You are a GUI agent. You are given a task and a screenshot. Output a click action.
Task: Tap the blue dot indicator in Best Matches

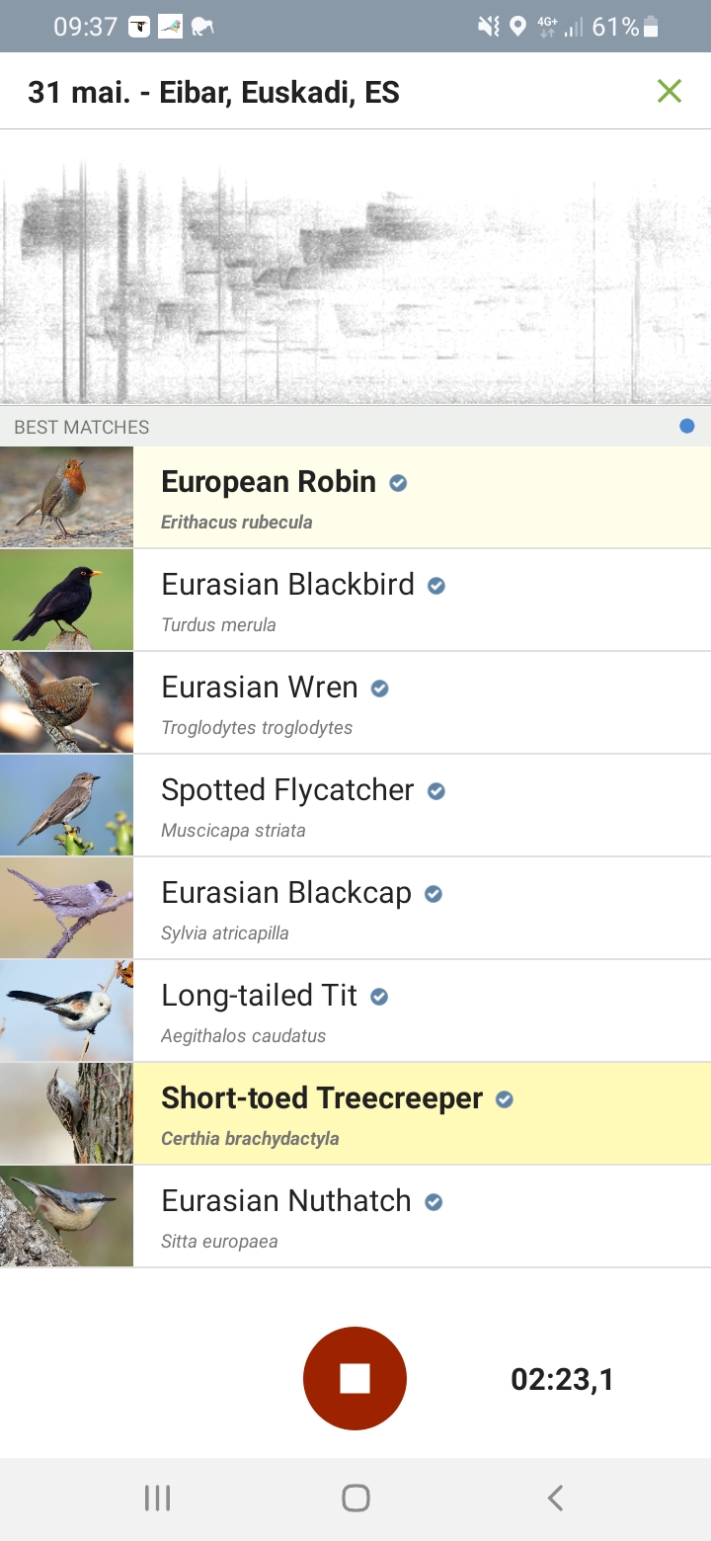tap(687, 427)
